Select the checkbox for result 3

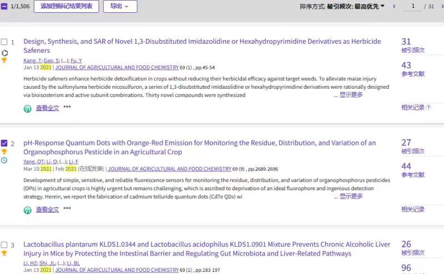pos(4,245)
